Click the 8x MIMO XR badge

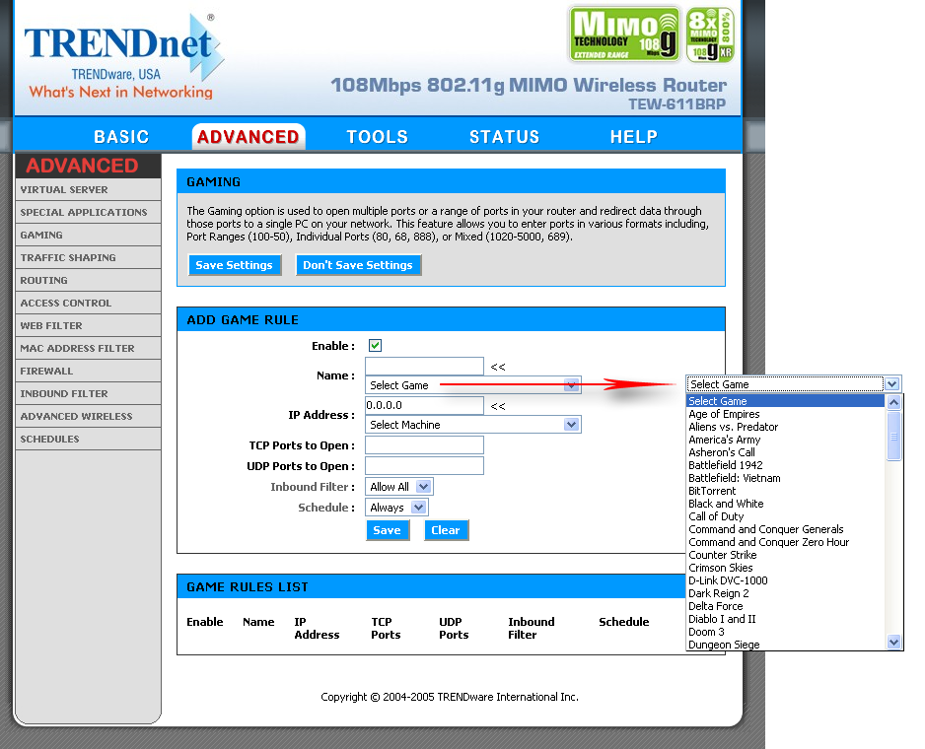[x=710, y=34]
